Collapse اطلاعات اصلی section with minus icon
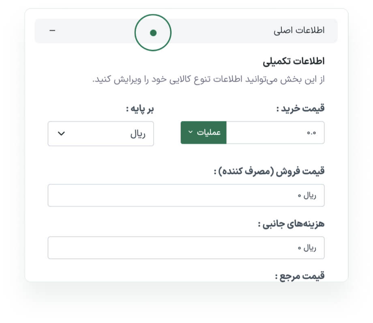The height and width of the screenshot is (323, 373). pyautogui.click(x=52, y=31)
